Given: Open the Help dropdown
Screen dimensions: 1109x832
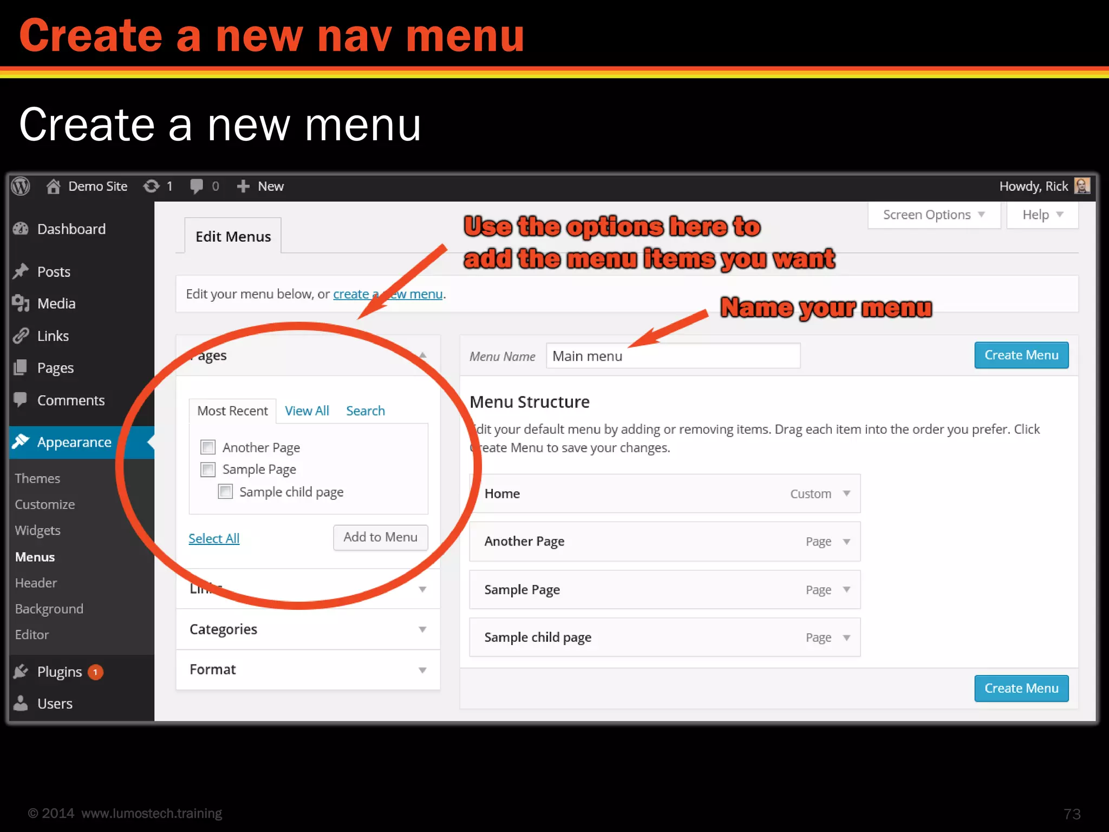Looking at the screenshot, I should pos(1042,215).
